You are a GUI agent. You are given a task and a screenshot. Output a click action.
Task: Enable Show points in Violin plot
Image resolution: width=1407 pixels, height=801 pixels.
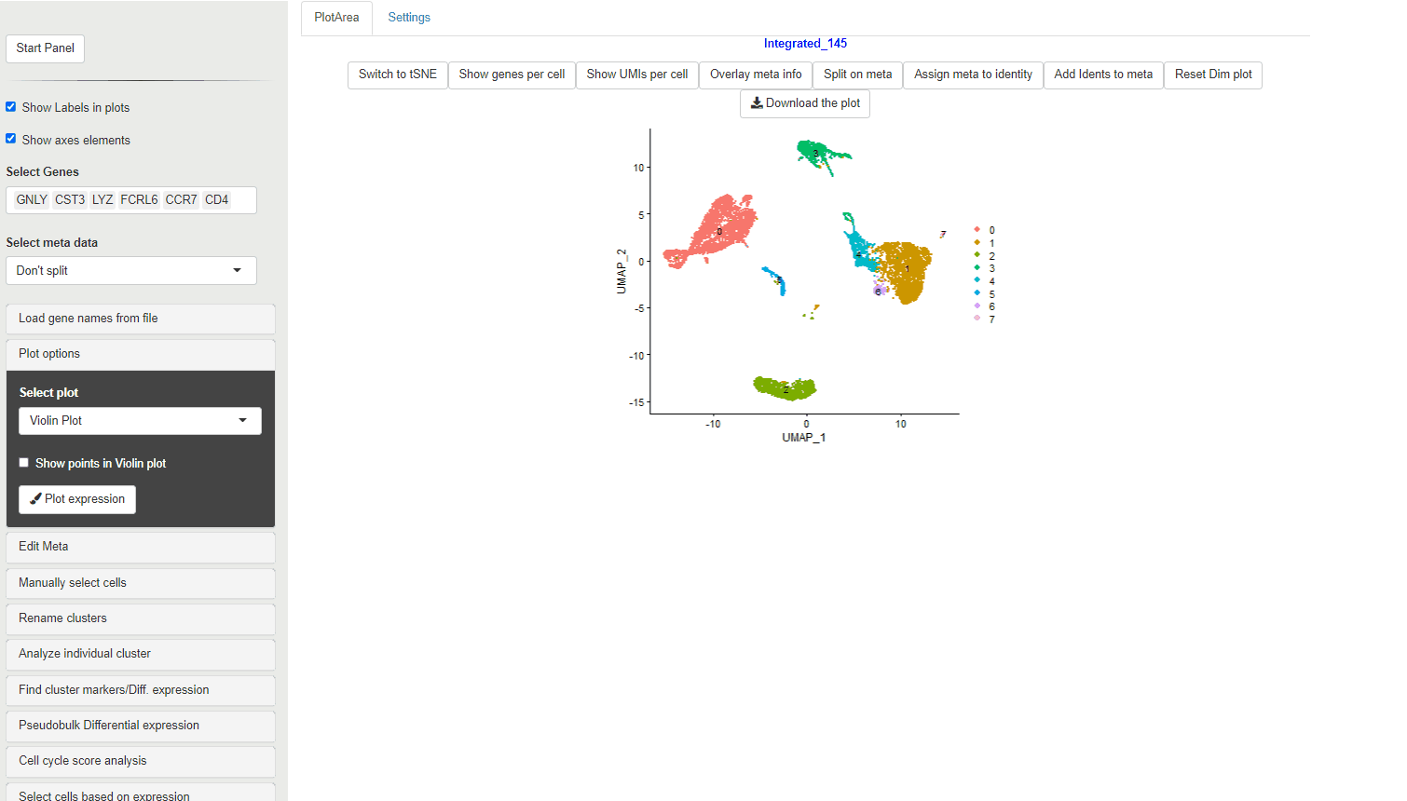tap(24, 463)
